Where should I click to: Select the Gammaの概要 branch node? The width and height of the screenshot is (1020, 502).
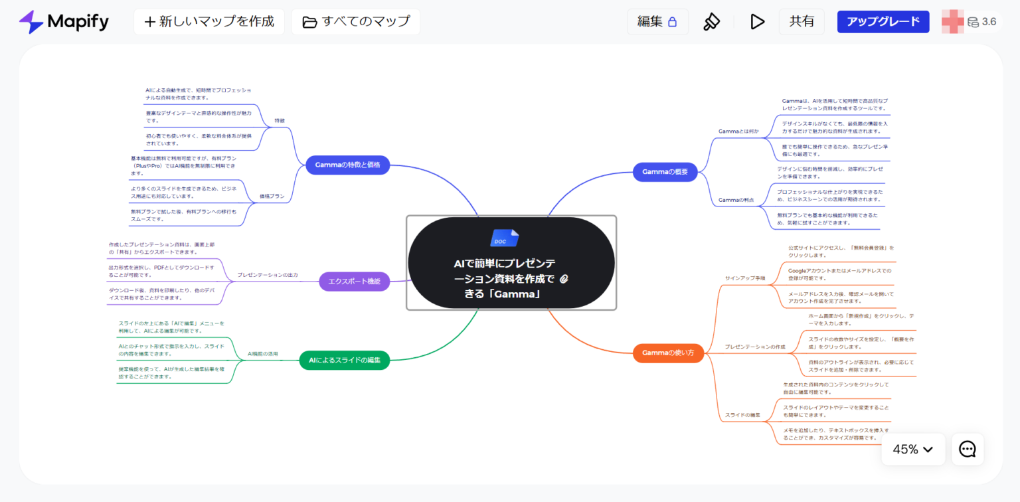click(x=665, y=171)
